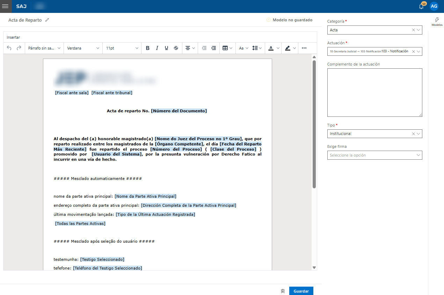Decrease paragraph indent
Viewport: 444px width, 295px height.
[x=204, y=48]
